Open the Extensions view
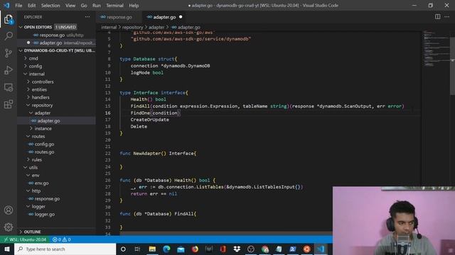Viewport: 455px width, 255px height. point(9,104)
